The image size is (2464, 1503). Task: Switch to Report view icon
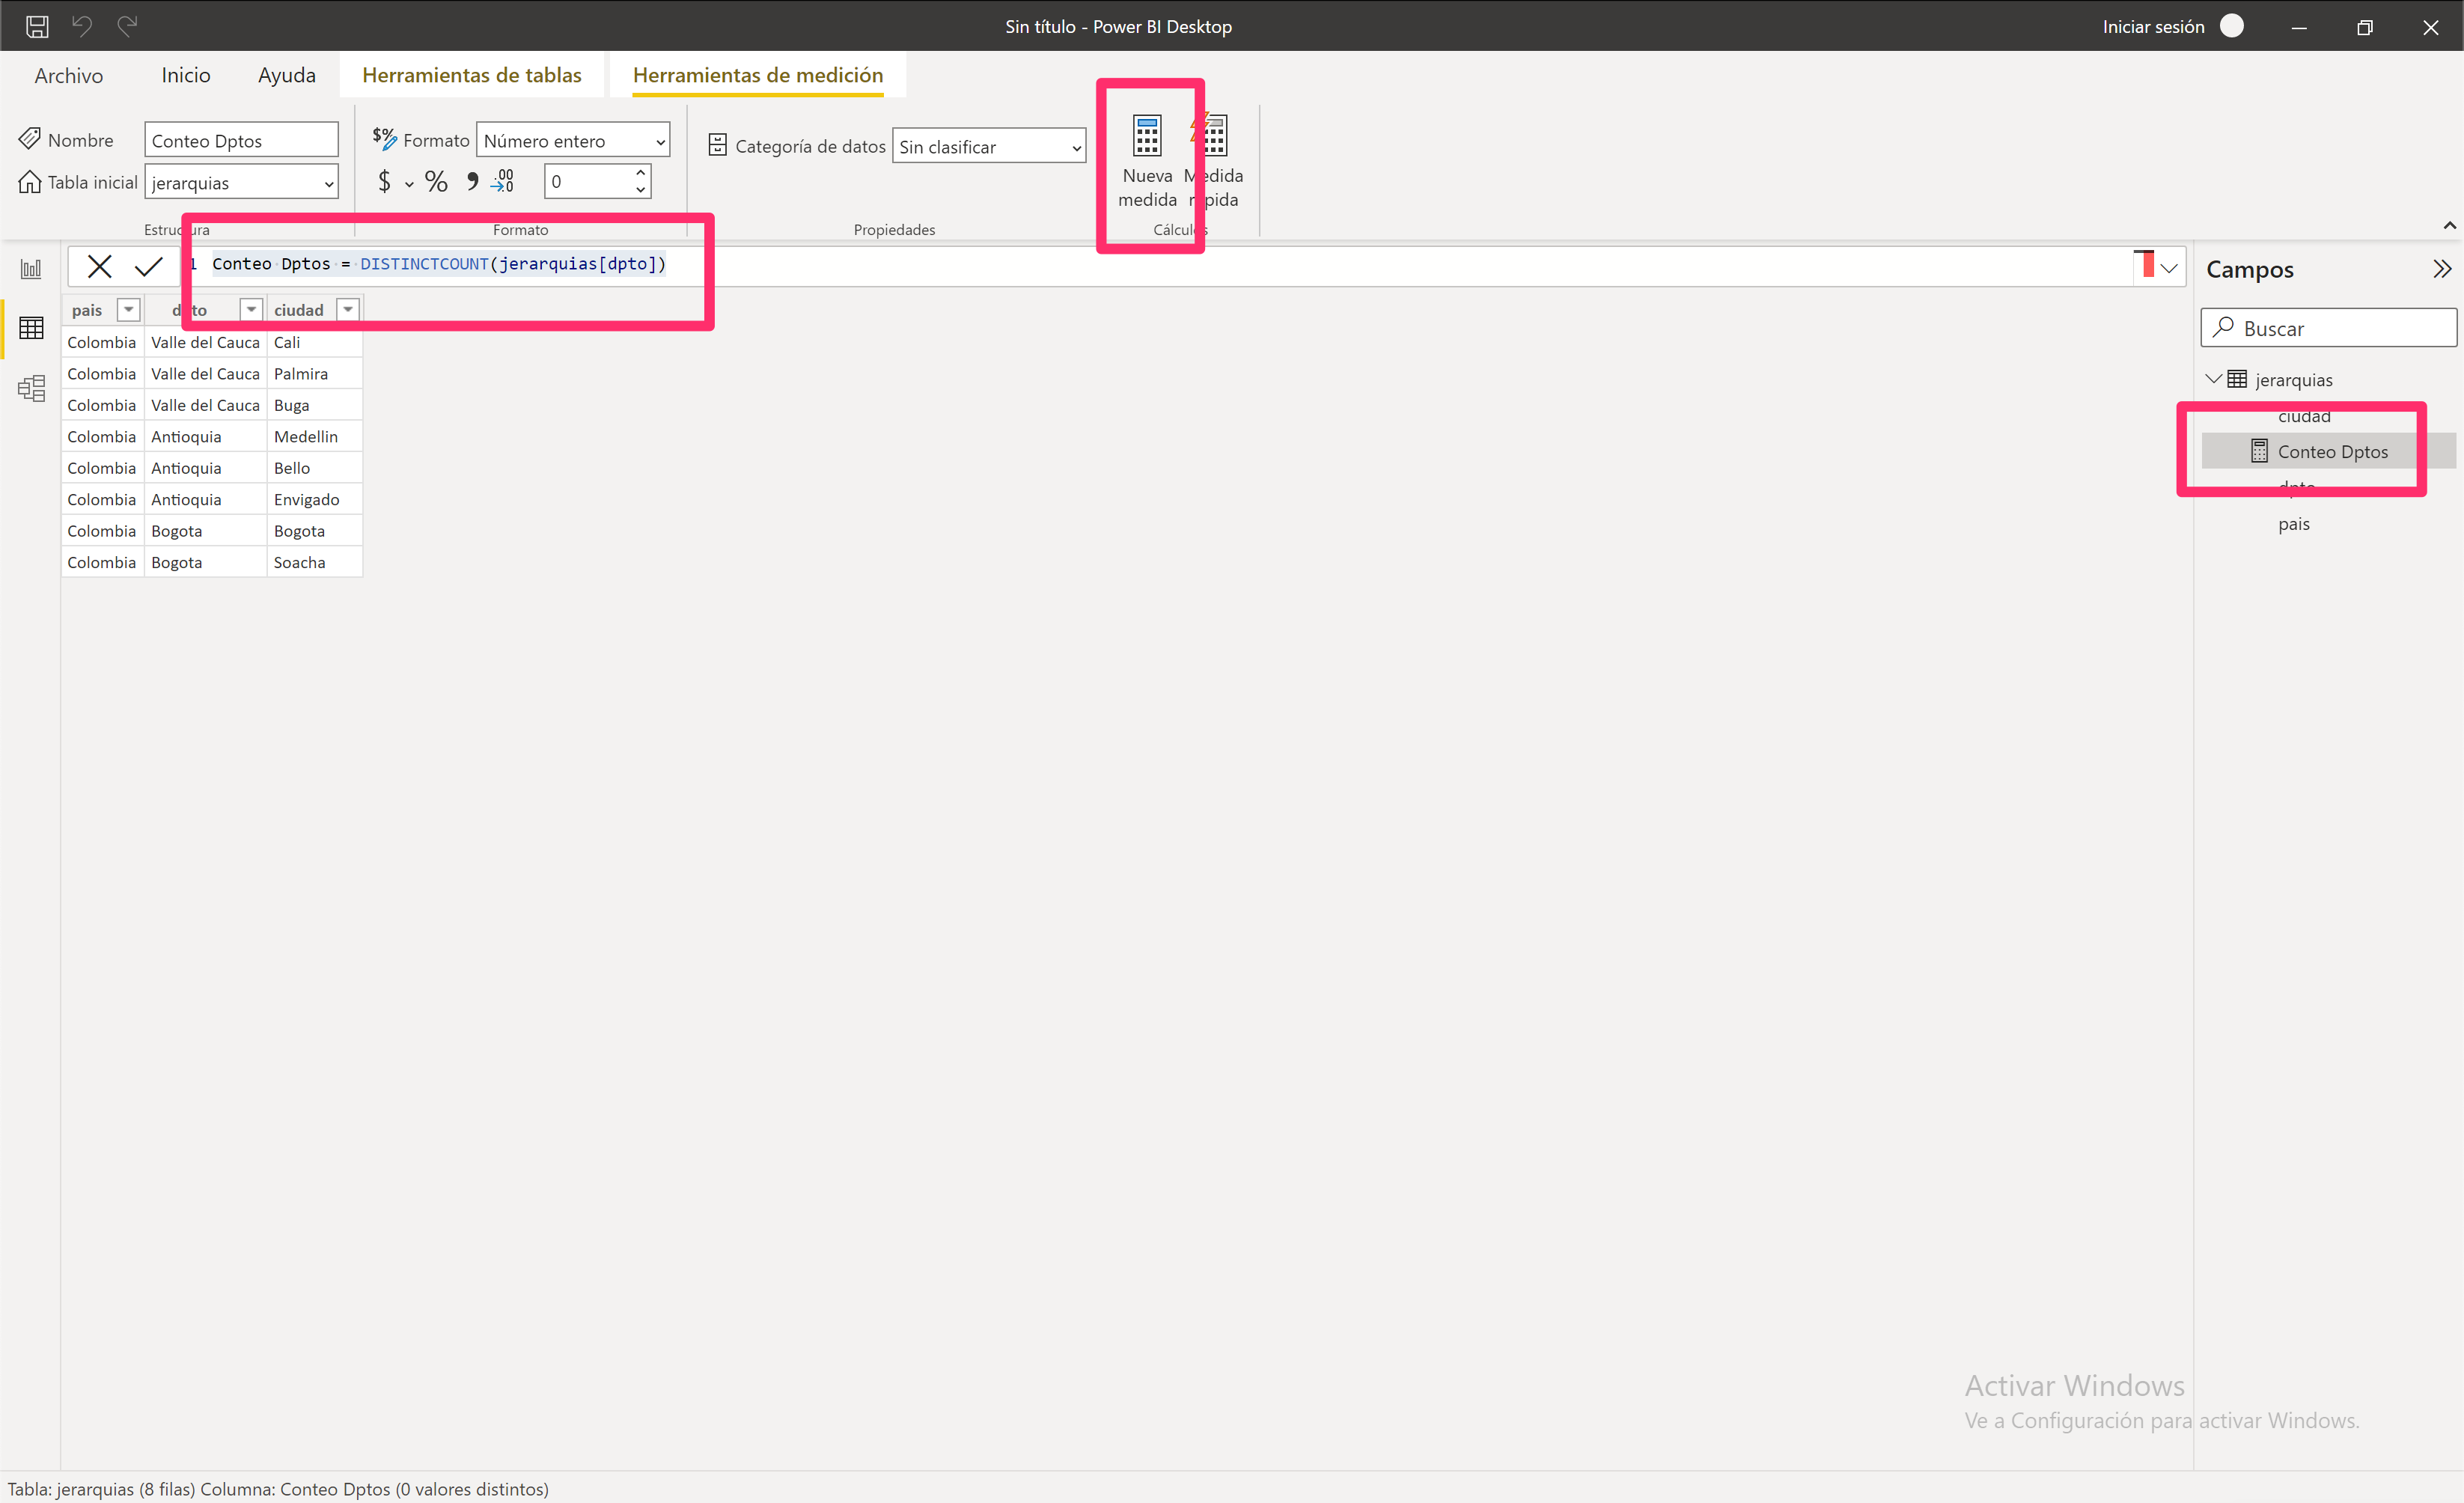click(31, 269)
